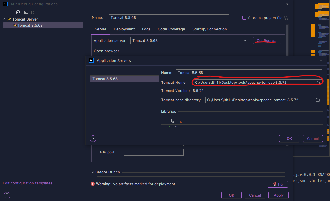This screenshot has width=330, height=201.
Task: Click the Configure button
Action: tap(267, 40)
